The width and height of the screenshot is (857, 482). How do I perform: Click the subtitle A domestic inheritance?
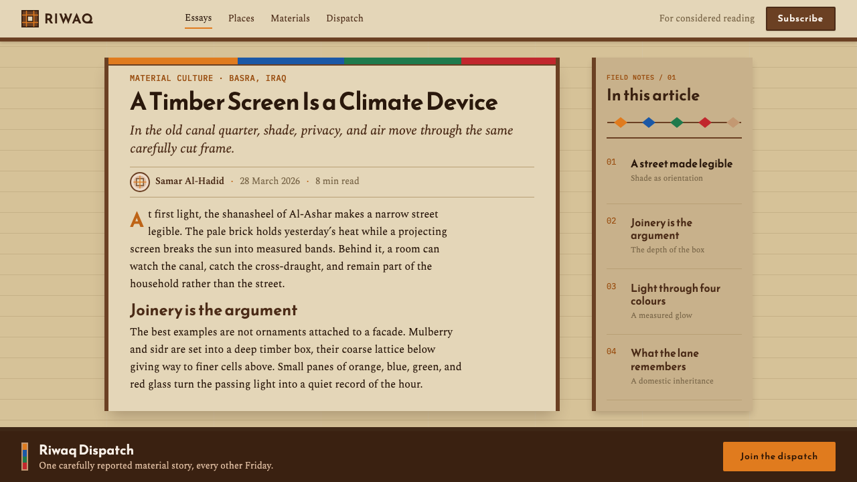(672, 381)
